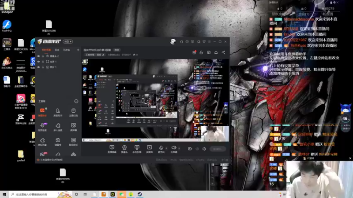353x198 pixels.
Task: Add a new scene with plus button
Action: point(78,50)
